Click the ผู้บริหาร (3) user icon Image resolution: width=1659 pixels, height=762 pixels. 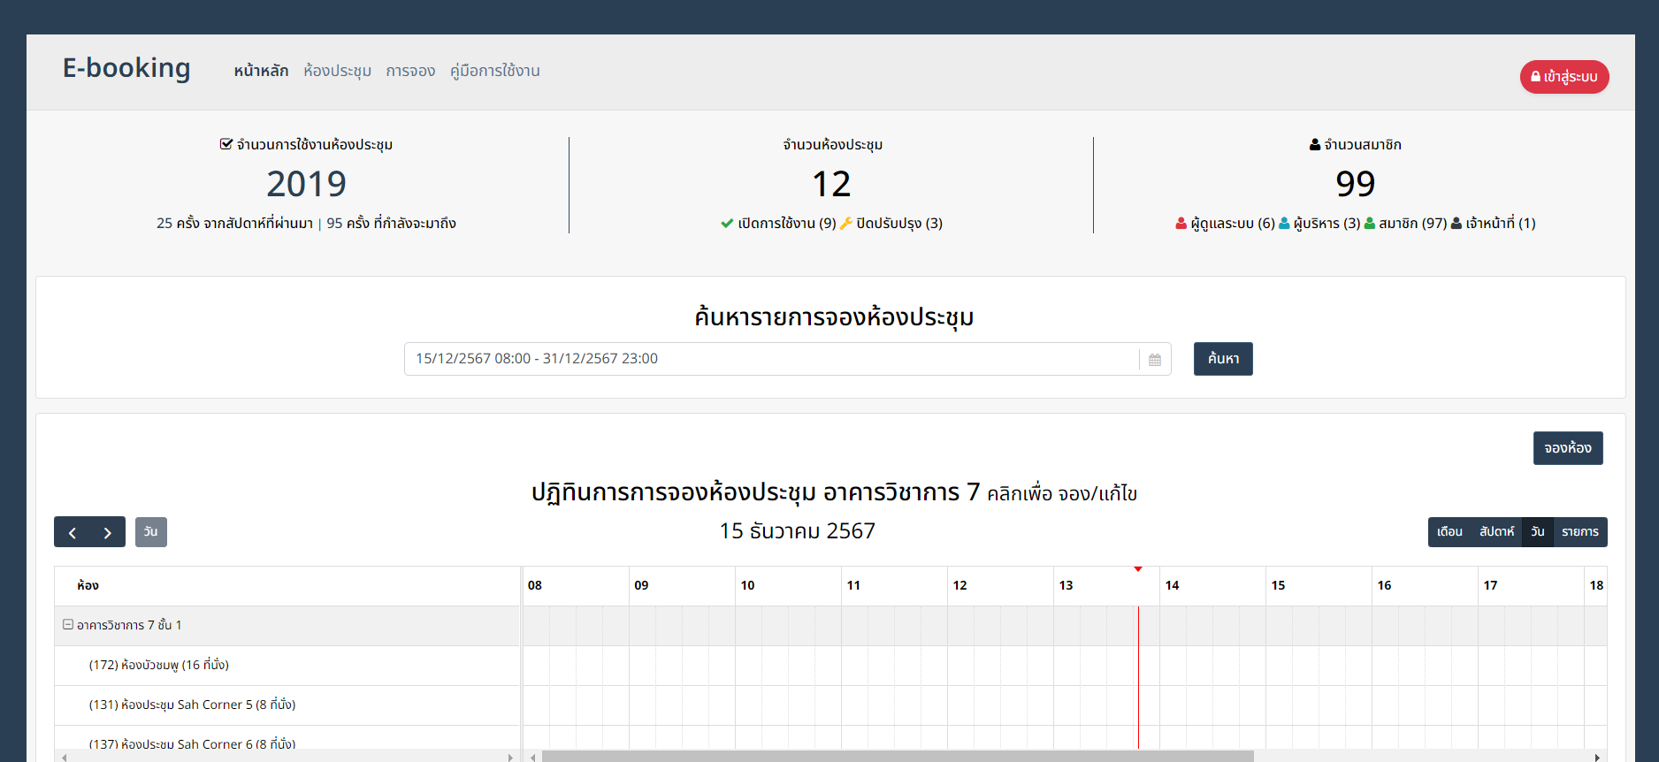pyautogui.click(x=1284, y=224)
